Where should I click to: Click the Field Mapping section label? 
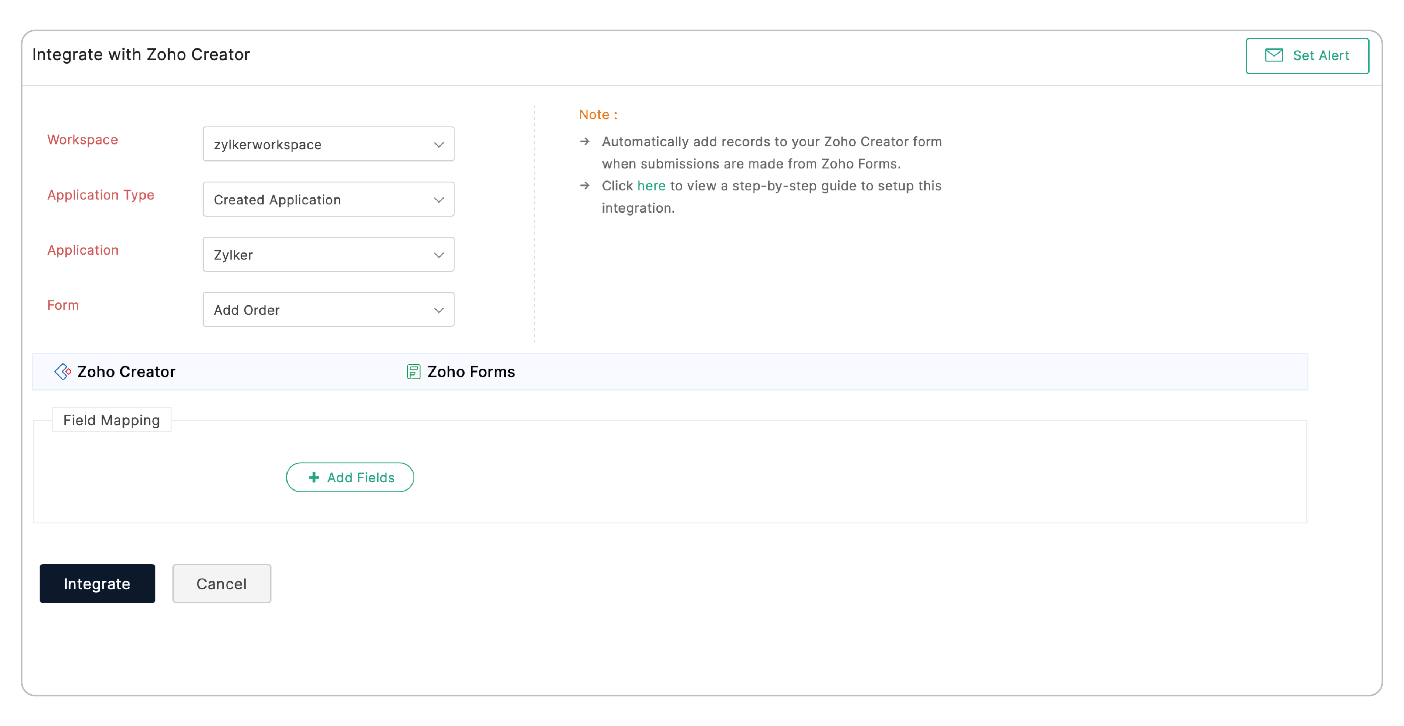click(x=111, y=420)
